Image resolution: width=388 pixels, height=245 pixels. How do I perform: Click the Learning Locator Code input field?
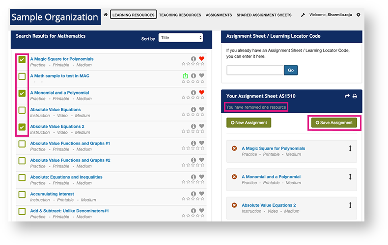pos(255,71)
